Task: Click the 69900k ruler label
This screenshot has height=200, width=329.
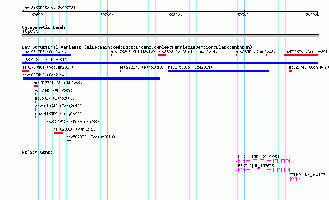Action: [x=244, y=15]
